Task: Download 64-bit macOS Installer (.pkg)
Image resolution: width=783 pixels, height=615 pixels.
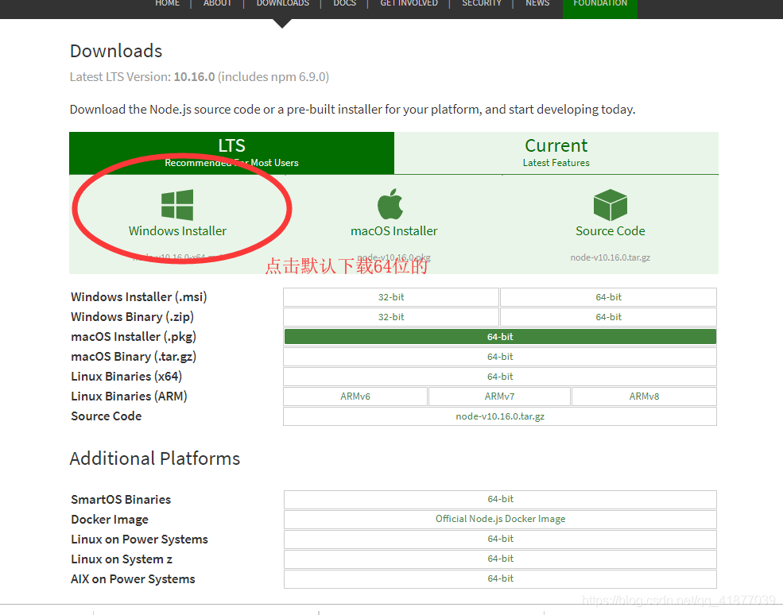Action: click(x=500, y=337)
